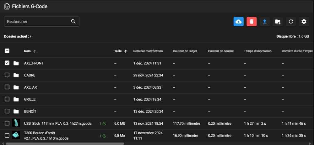Click the search magnifier icon
This screenshot has width=314, height=145.
click(x=73, y=22)
